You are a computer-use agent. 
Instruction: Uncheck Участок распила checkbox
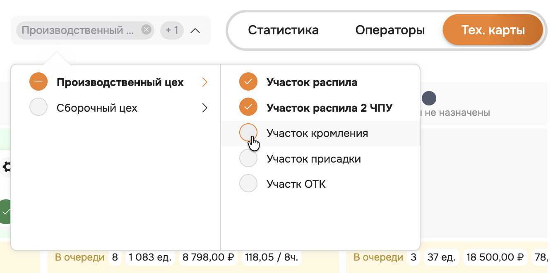[x=248, y=82]
